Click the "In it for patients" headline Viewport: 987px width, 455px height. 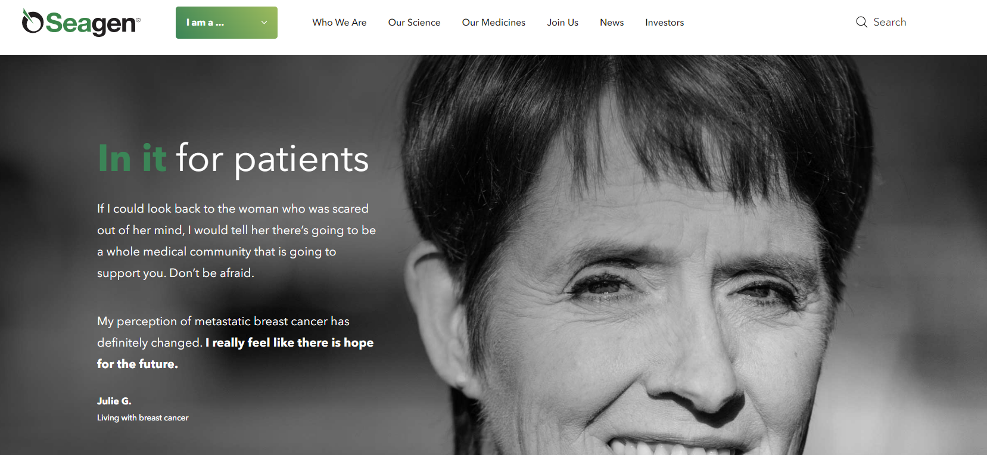pos(233,159)
